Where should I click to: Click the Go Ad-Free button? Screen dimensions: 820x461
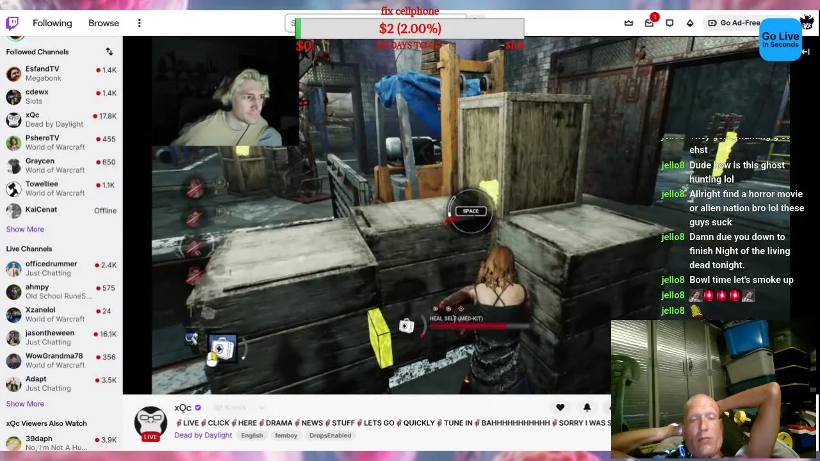coord(734,23)
